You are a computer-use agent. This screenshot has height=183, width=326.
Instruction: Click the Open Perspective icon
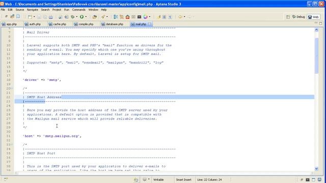(x=288, y=17)
